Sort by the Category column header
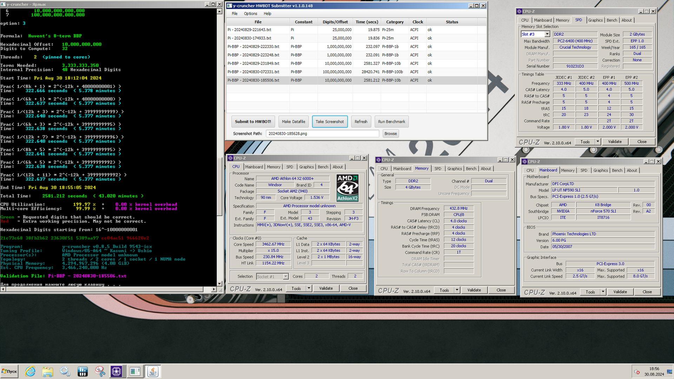 pyautogui.click(x=395, y=22)
